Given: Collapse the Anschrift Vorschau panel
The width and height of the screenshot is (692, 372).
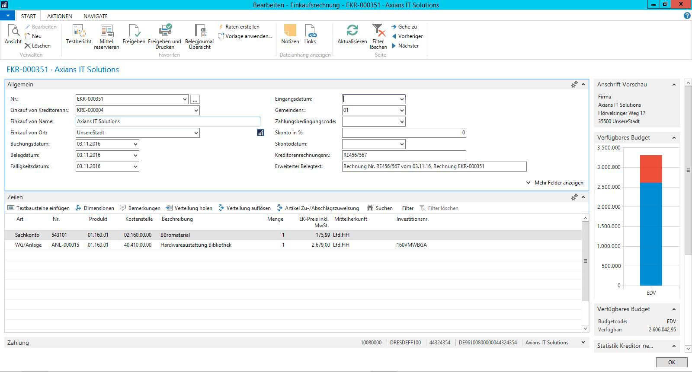Looking at the screenshot, I should [x=674, y=85].
